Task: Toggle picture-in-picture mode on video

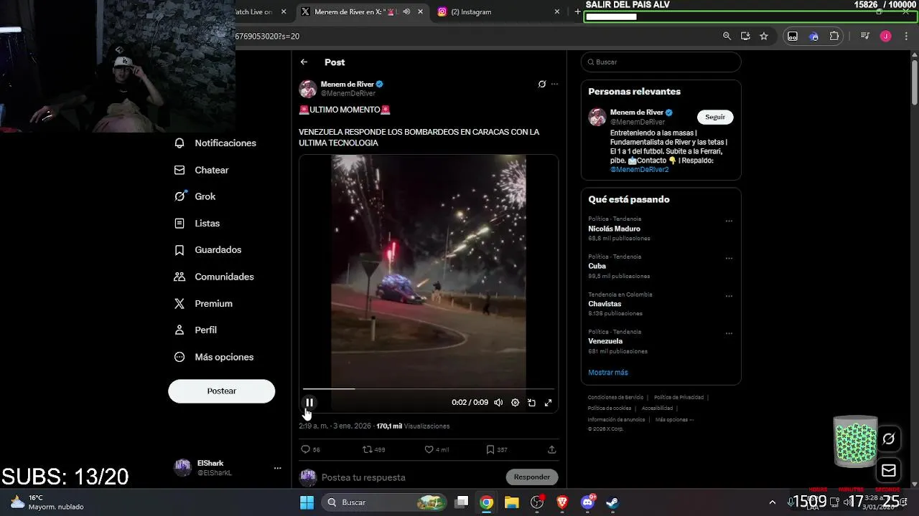Action: [x=531, y=403]
